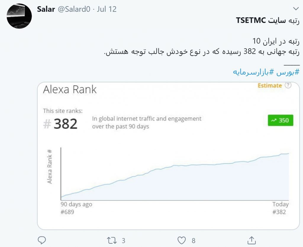Viewport: 303px width, 247px height.
Task: Like the tweet with the heart icon
Action: pos(181,240)
